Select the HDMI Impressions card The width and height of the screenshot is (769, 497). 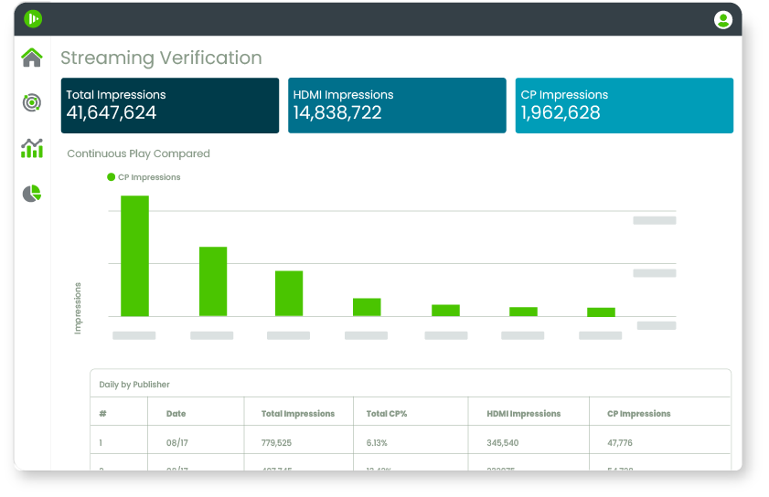coord(397,105)
